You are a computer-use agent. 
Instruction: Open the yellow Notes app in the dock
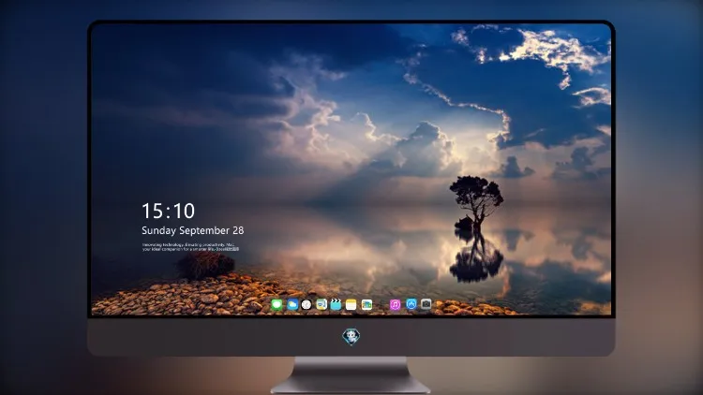point(351,304)
